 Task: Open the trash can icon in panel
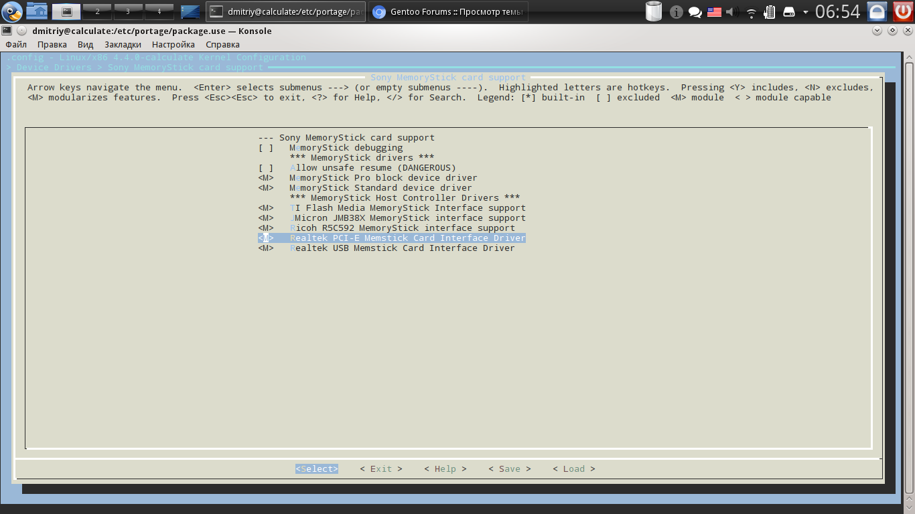click(654, 11)
